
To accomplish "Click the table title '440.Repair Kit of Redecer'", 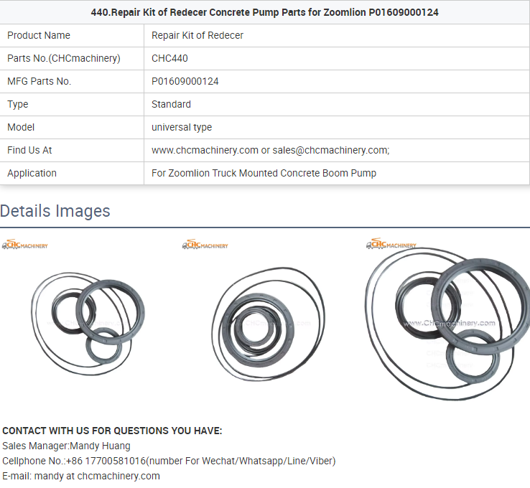I will click(264, 12).
